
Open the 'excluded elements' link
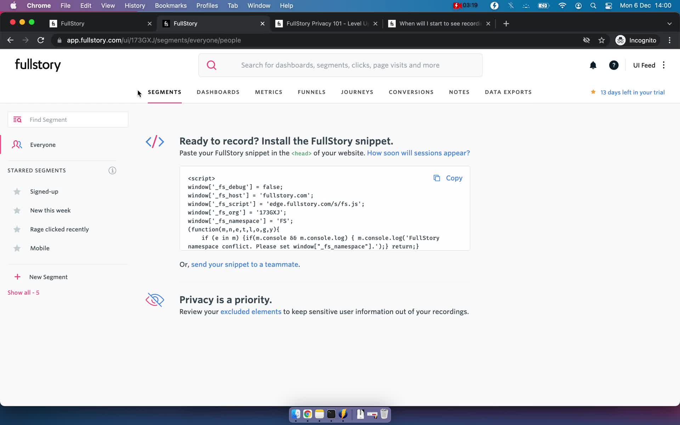251,312
